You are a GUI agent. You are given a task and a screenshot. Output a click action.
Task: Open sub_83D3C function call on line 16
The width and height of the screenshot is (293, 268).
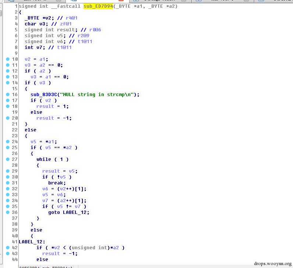(44, 95)
